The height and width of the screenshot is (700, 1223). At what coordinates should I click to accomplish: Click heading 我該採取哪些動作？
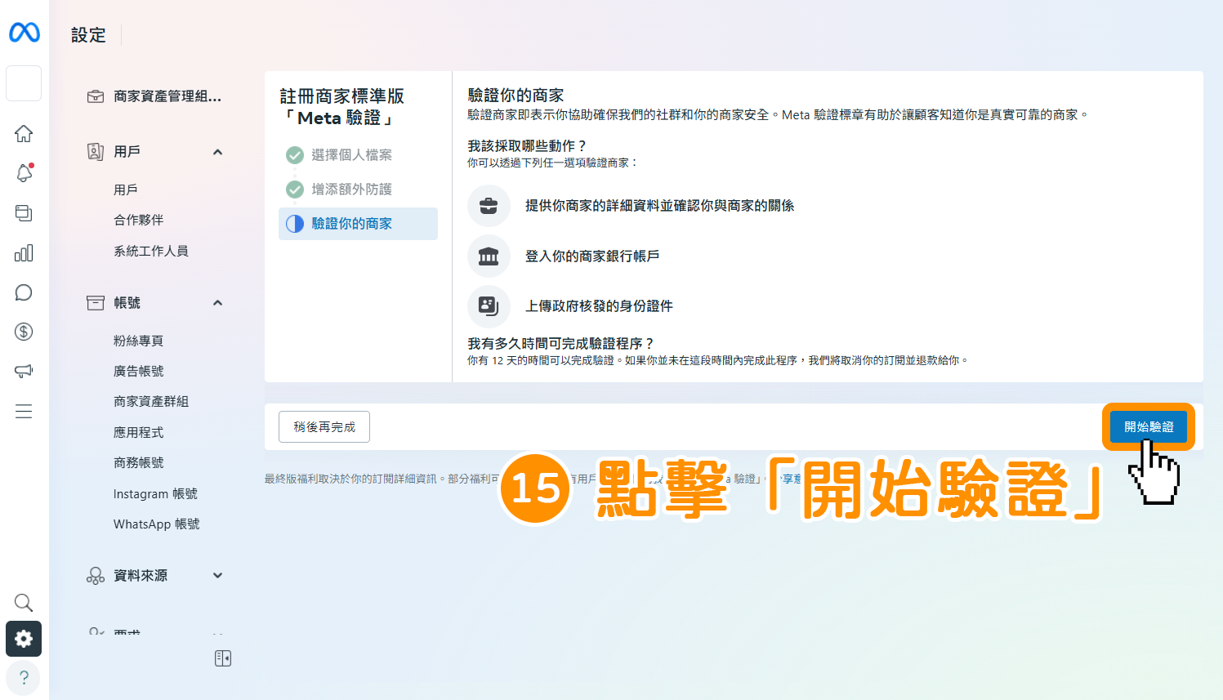point(527,146)
